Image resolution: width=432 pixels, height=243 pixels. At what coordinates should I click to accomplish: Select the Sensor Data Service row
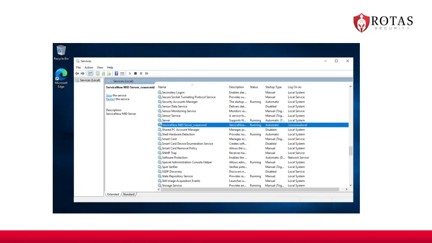click(x=253, y=106)
